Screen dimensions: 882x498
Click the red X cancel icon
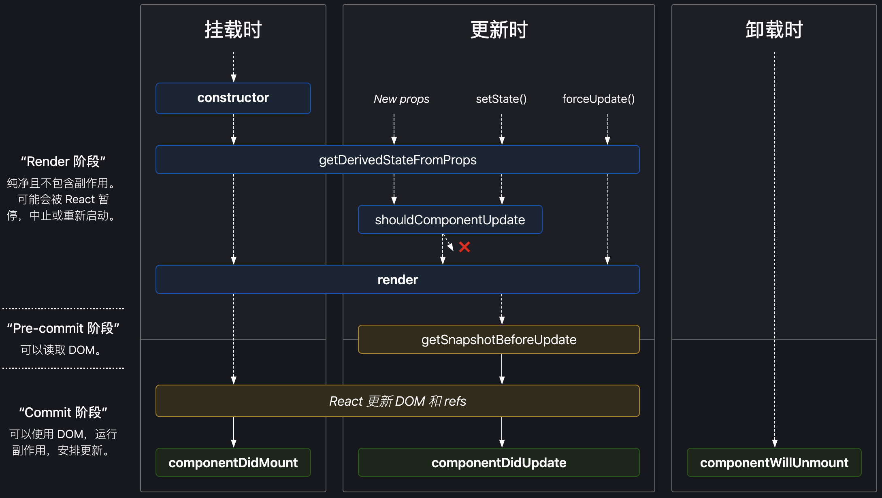[x=464, y=247]
